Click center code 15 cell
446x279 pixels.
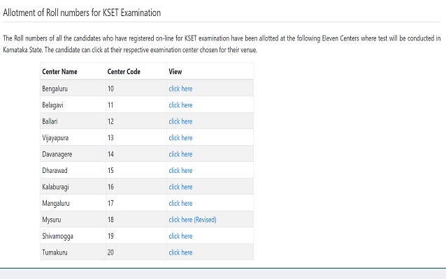110,171
